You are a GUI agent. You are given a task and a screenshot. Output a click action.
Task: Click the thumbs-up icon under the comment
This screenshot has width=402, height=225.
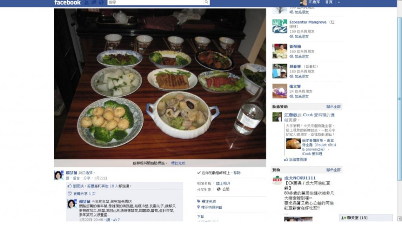point(115,220)
